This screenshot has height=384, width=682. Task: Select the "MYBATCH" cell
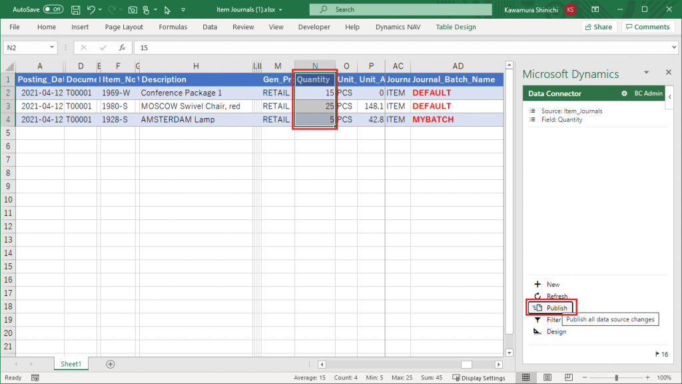457,119
